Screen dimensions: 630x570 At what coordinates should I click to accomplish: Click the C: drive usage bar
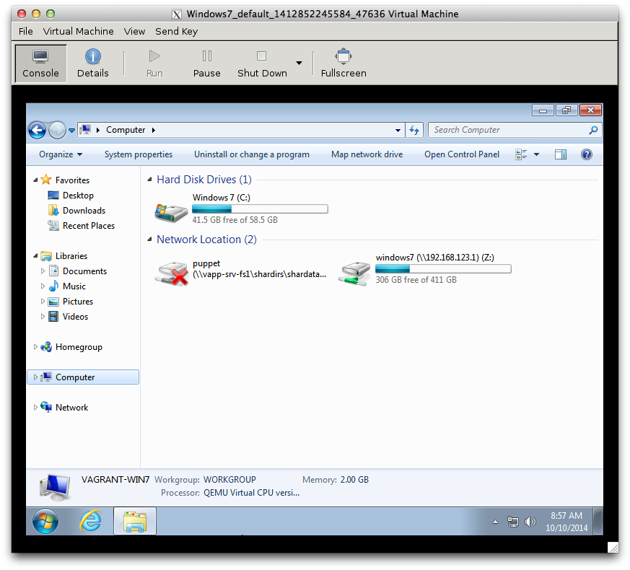tap(260, 209)
